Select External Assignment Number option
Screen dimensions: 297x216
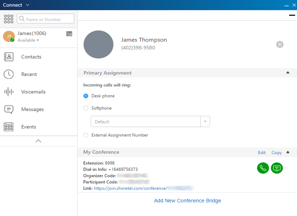(86, 135)
